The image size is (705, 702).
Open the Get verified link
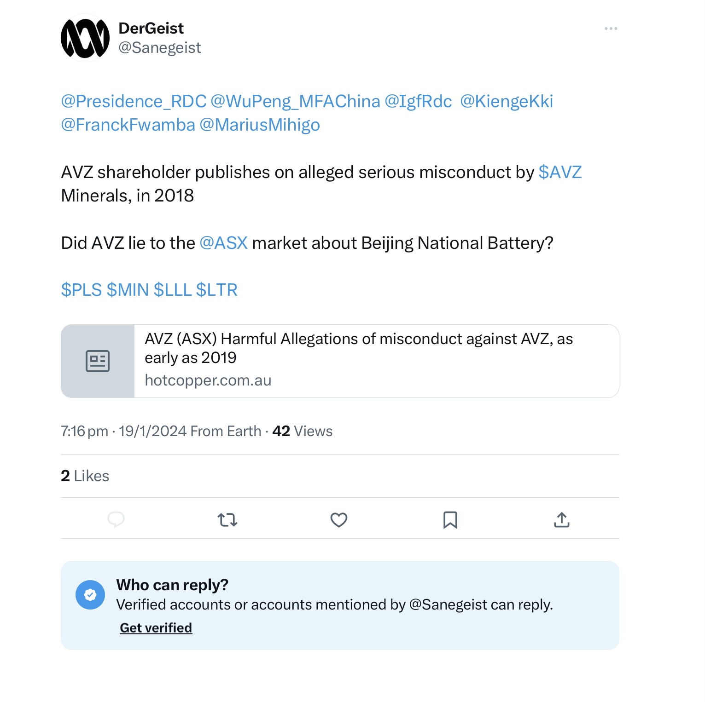point(156,628)
